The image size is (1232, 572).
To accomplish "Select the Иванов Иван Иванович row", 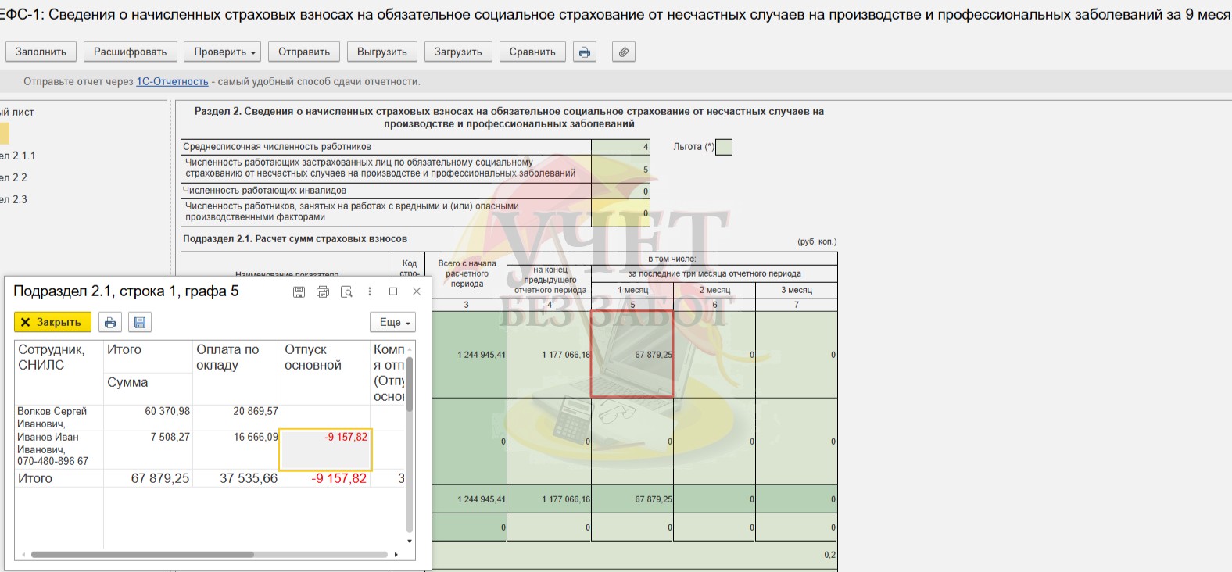I will click(x=211, y=449).
